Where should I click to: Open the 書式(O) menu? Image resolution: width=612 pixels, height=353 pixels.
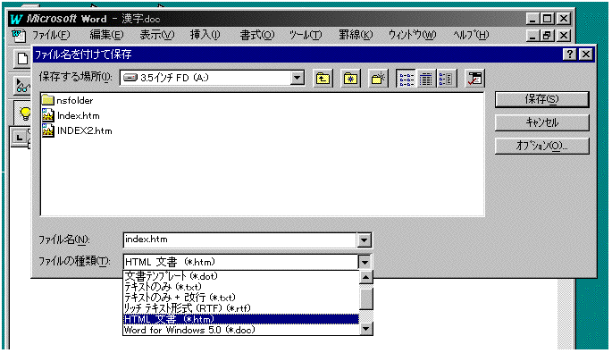click(257, 35)
